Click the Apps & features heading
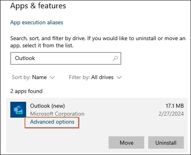191x155 pixels. tap(38, 6)
